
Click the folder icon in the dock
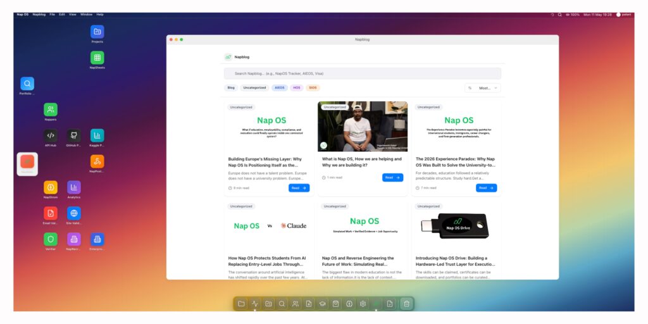241,304
